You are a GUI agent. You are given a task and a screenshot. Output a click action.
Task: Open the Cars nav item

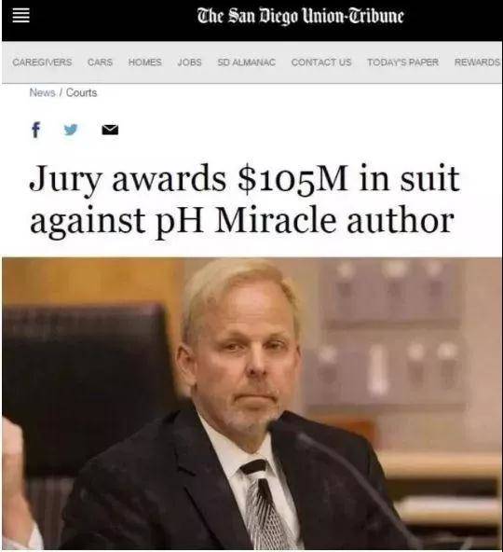tap(100, 62)
